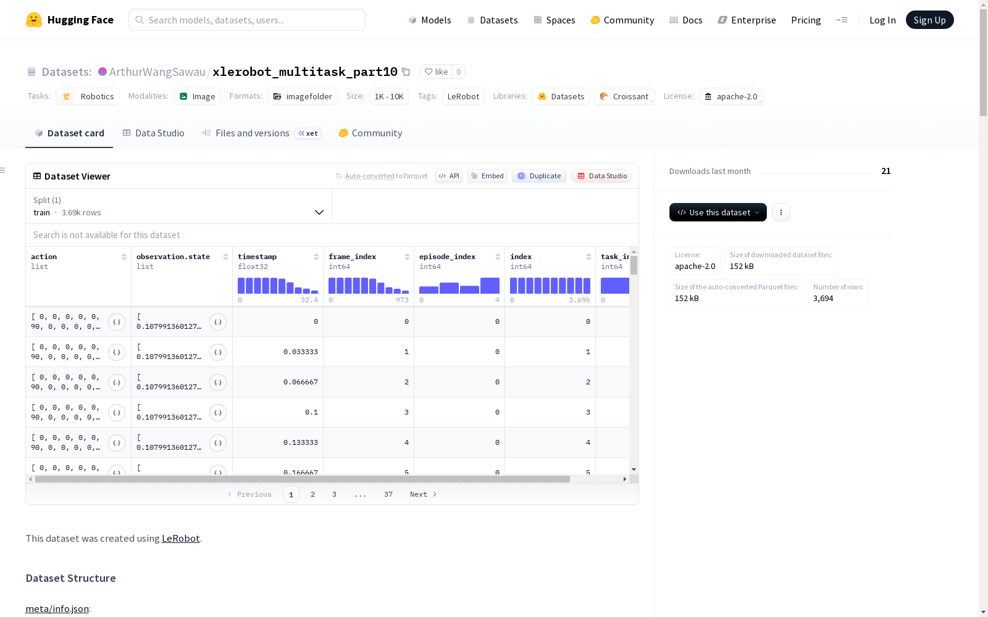Viewport: 988px width, 617px height.
Task: Expand action cell in timestamp 0 row
Action: coord(117,322)
